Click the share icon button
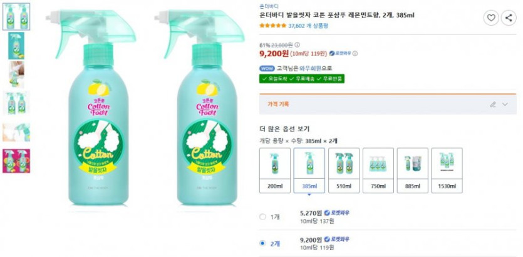This screenshot has width=523, height=257. click(x=508, y=18)
